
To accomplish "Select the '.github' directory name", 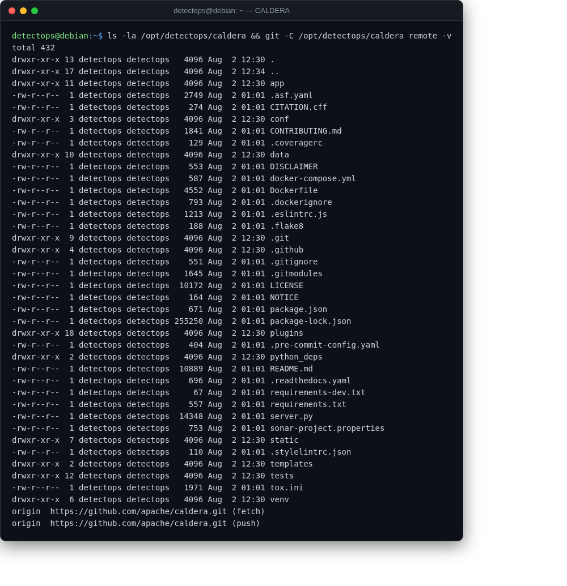I will [x=287, y=250].
